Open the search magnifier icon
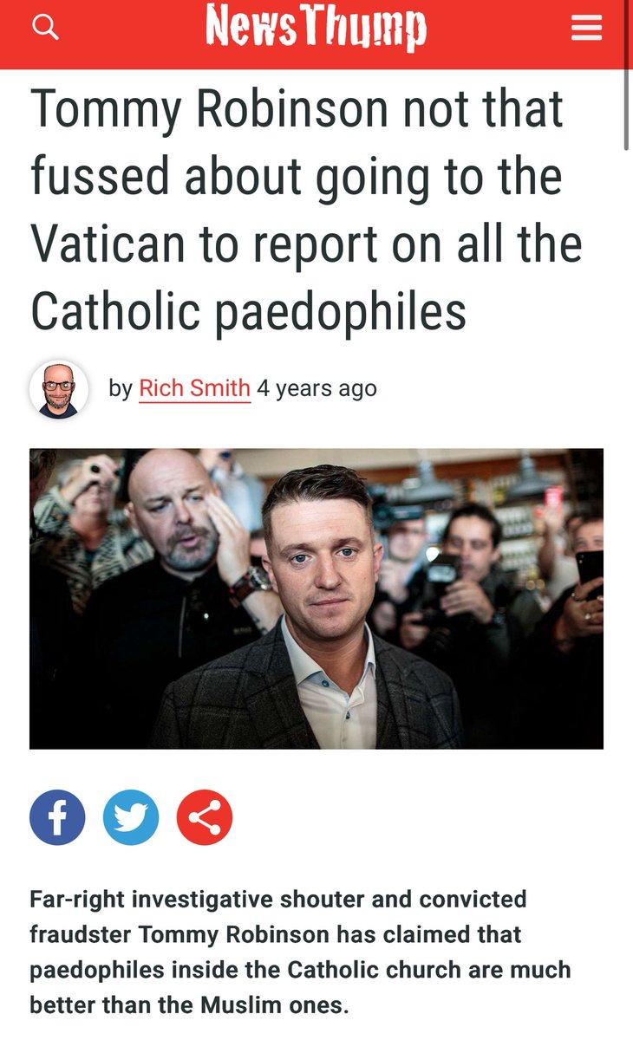This screenshot has height=1040, width=633. tap(45, 29)
